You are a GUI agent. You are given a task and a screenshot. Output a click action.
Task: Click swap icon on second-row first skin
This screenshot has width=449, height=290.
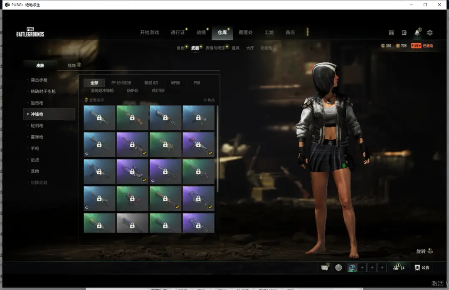pyautogui.click(x=86, y=154)
